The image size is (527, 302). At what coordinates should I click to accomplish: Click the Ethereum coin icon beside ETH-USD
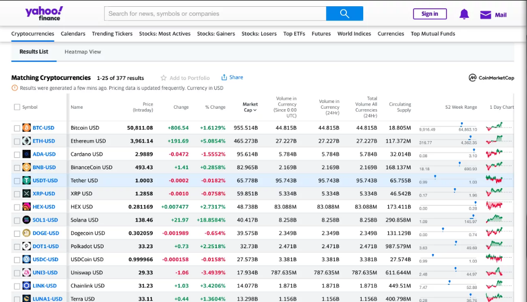(28, 141)
